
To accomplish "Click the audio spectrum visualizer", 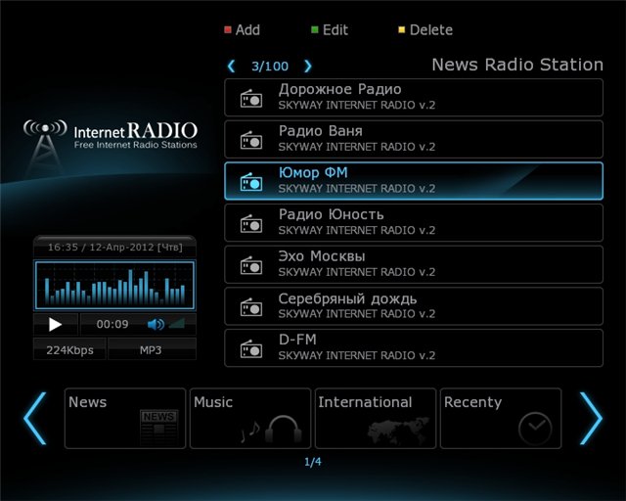I will 115,286.
